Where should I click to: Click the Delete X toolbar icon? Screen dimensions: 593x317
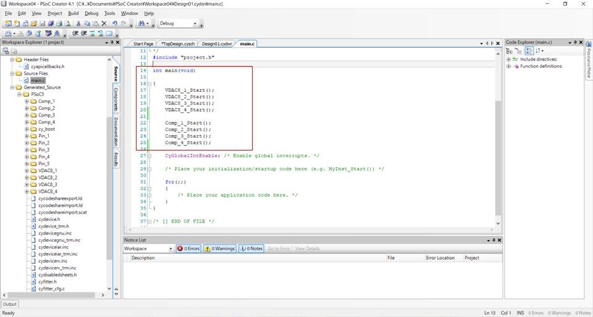point(104,23)
